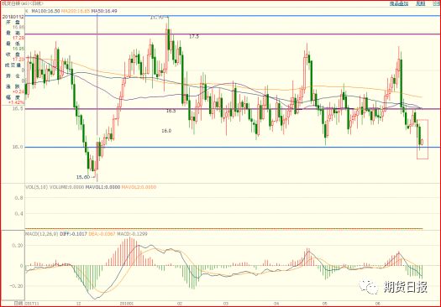Select the 最高 label in info panel
Screen dimensions: 441x307
point(13,33)
